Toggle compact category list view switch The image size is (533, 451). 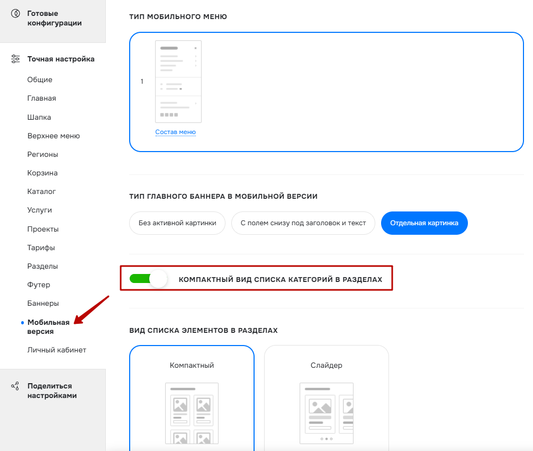click(x=149, y=279)
